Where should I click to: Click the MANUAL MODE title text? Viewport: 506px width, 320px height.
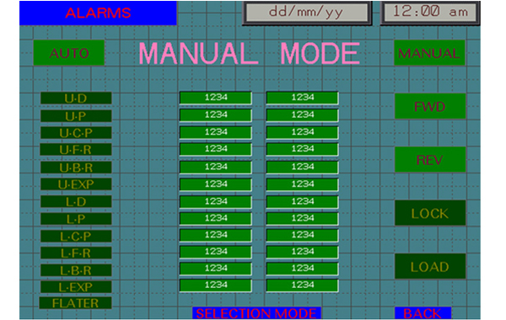tap(249, 54)
